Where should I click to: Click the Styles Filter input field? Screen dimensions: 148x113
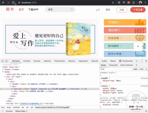point(115,69)
